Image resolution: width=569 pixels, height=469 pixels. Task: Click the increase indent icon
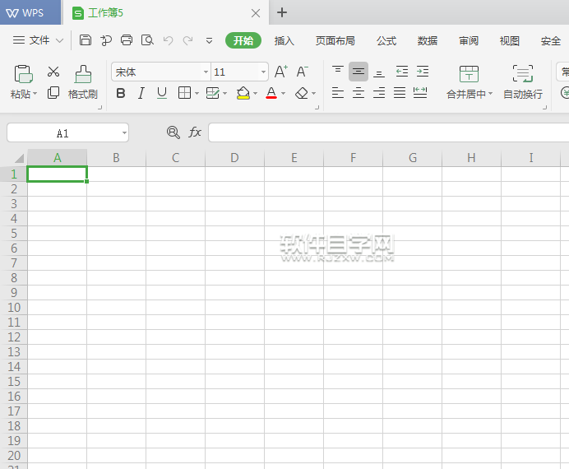pyautogui.click(x=423, y=72)
